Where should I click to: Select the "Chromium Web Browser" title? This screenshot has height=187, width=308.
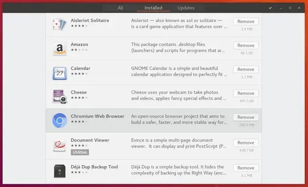click(x=98, y=116)
